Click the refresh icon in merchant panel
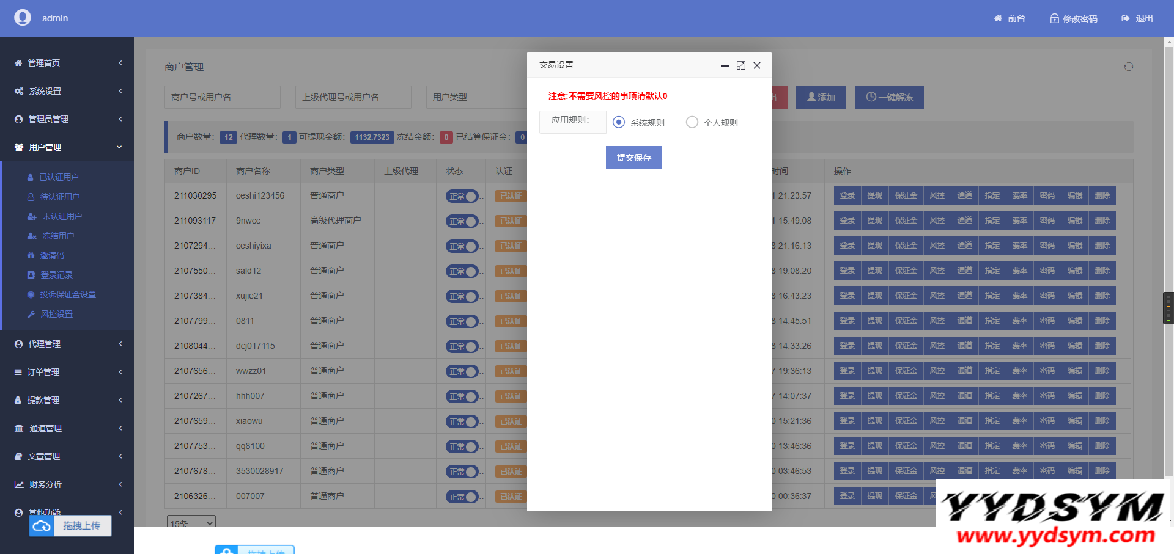Image resolution: width=1174 pixels, height=554 pixels. pos(1128,67)
